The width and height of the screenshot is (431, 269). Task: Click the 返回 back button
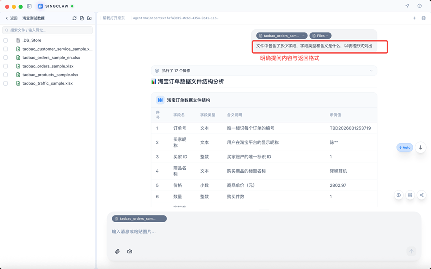click(x=11, y=18)
